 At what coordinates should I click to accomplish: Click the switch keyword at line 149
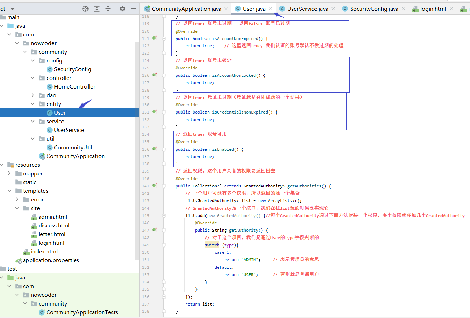(212, 245)
